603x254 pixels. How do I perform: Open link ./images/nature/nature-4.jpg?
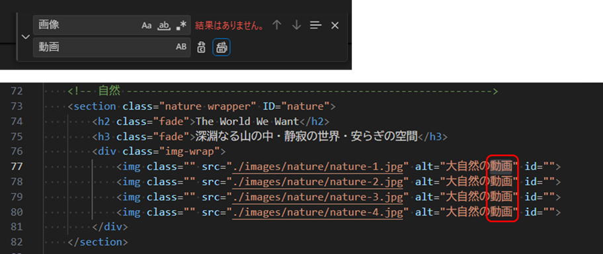(317, 212)
